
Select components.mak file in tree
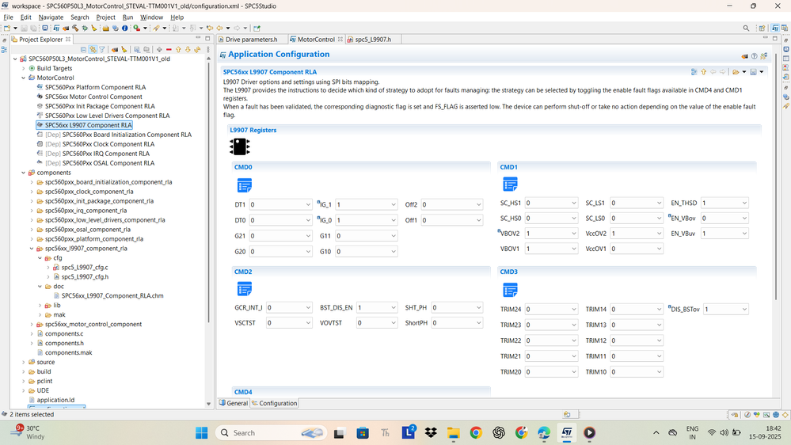[68, 352]
